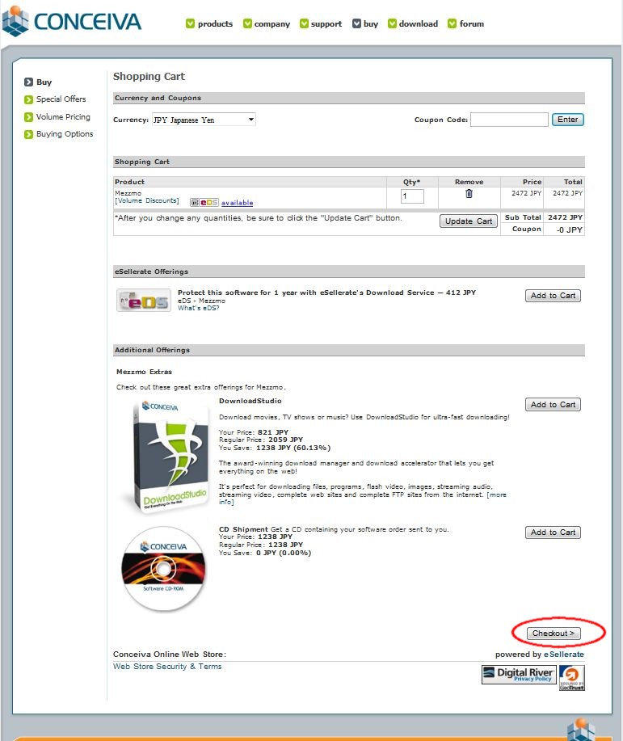Image resolution: width=623 pixels, height=741 pixels.
Task: Open Volume Pricing in the sidebar
Action: click(x=63, y=116)
